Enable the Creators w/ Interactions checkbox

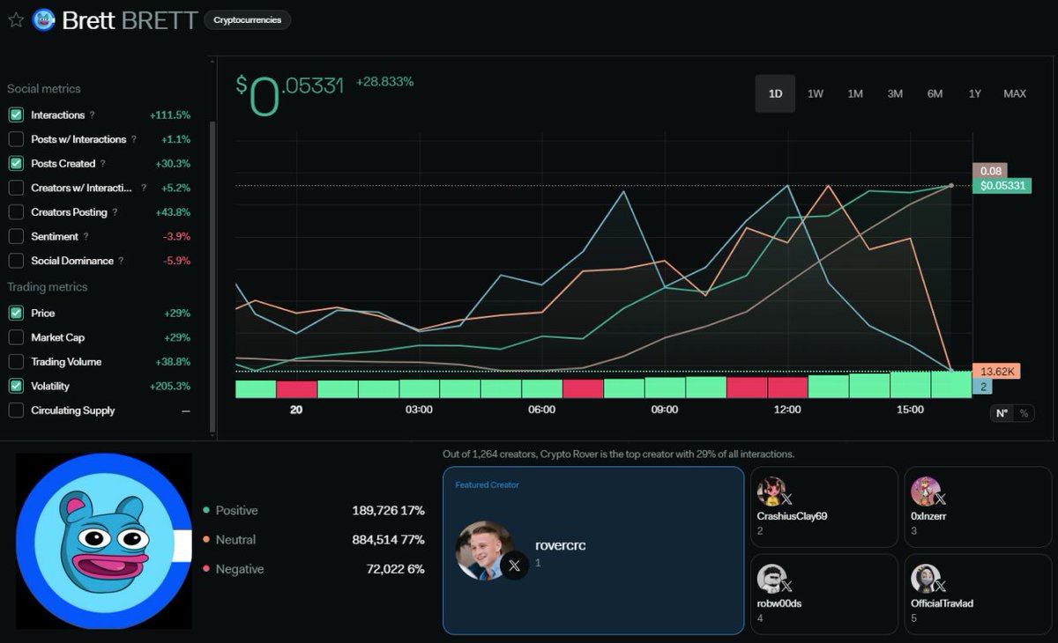click(x=16, y=188)
